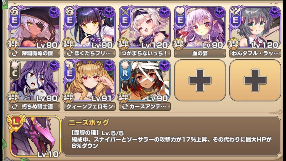Switch skill using arrows beside ぼくたちプリ…
Viewport: 286px width, 161px height.
[x=70, y=53]
